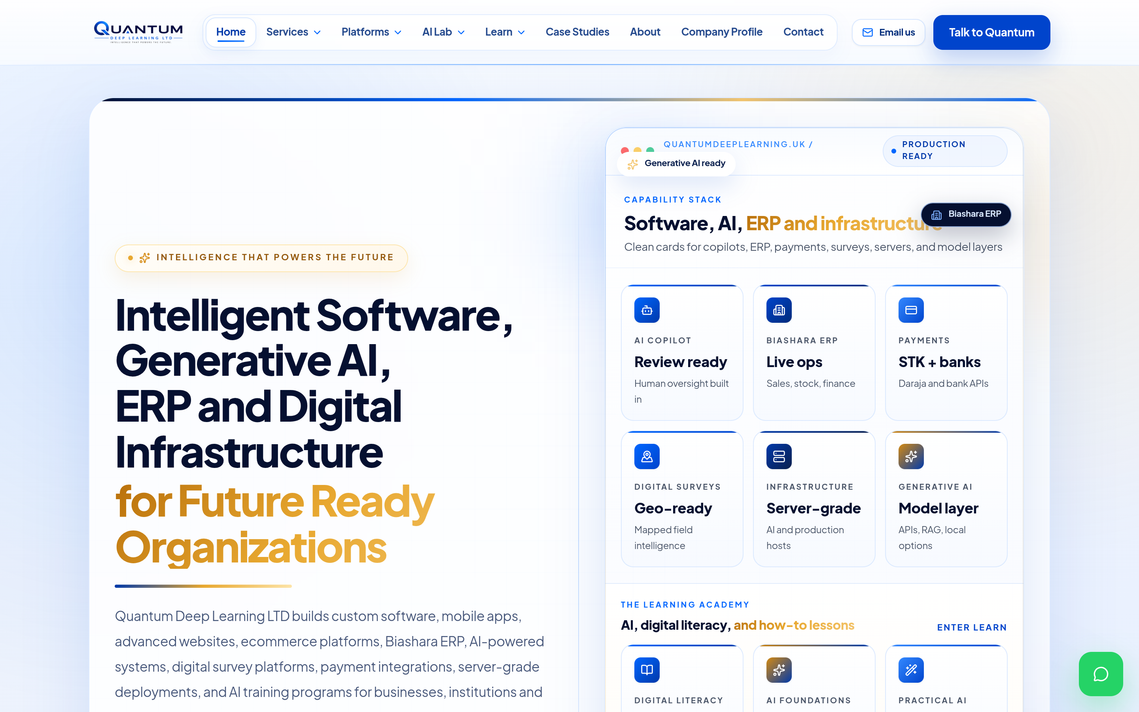Click the building icon in Biashara ERP badge
This screenshot has width=1139, height=712.
tap(936, 215)
